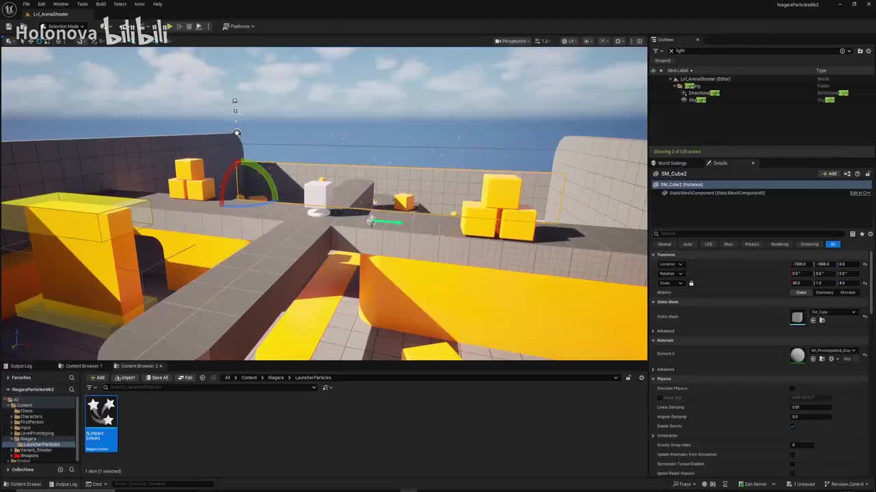Screen dimensions: 876x492
Task: Click Details lock icon
Action: (x=868, y=174)
